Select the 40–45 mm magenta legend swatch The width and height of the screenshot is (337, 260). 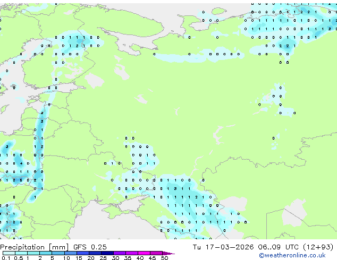[x=144, y=253]
